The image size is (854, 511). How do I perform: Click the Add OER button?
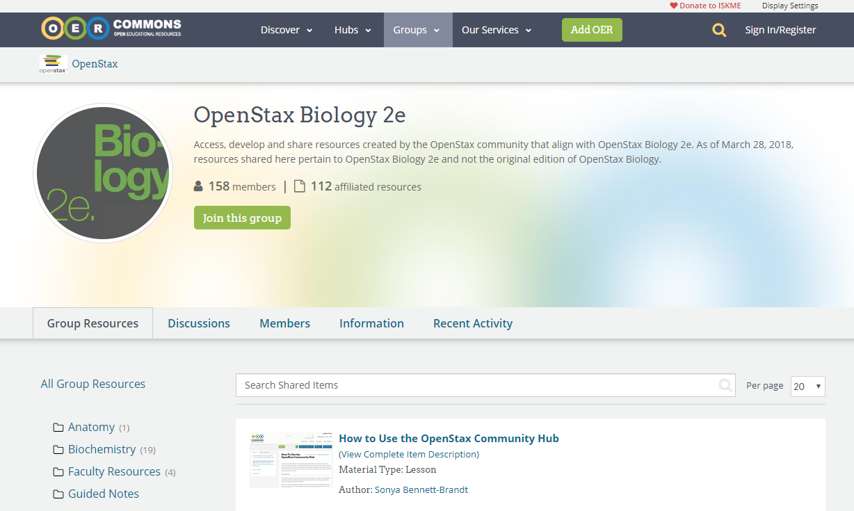click(592, 30)
